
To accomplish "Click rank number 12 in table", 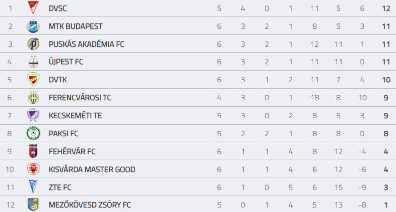I will (x=10, y=205).
